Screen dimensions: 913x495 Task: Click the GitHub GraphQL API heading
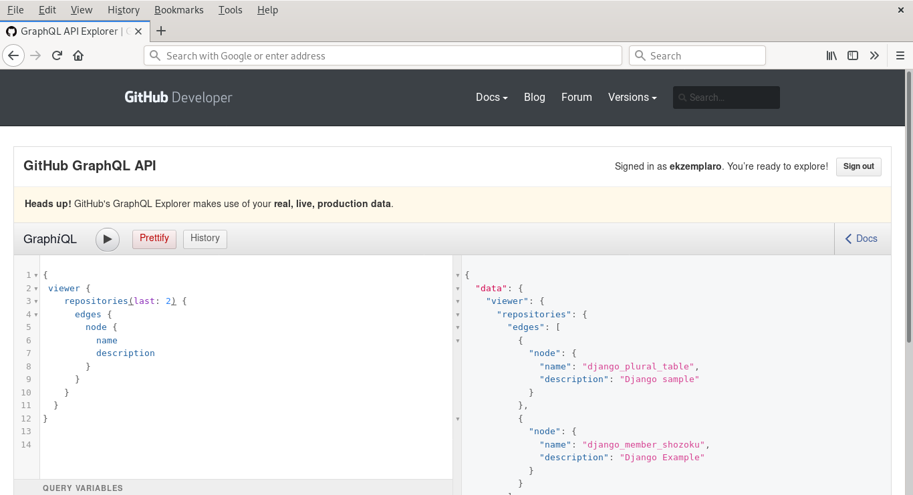click(x=90, y=166)
